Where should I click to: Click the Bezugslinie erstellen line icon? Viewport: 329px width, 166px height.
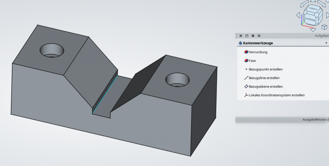pos(246,78)
